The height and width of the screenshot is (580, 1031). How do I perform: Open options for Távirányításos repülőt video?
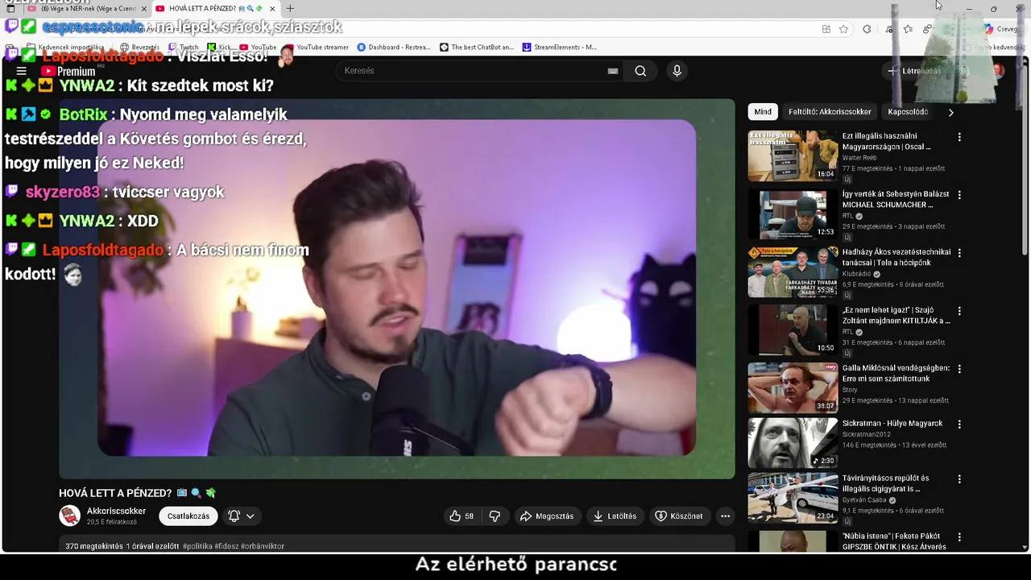(x=959, y=479)
